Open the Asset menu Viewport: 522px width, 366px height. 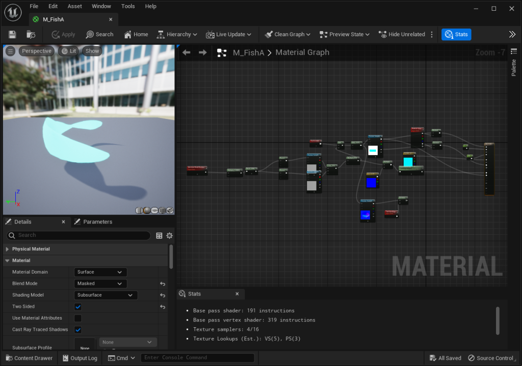point(74,6)
